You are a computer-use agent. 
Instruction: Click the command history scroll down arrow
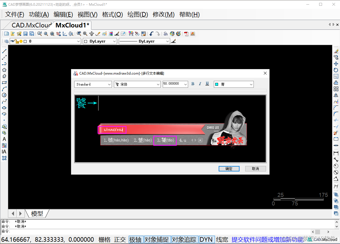coord(337,227)
